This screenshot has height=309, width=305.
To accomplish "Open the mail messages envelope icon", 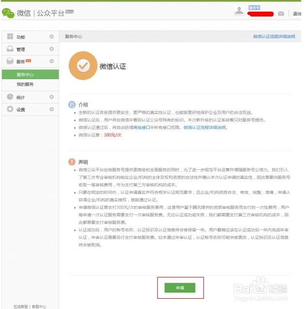I will [x=281, y=14].
